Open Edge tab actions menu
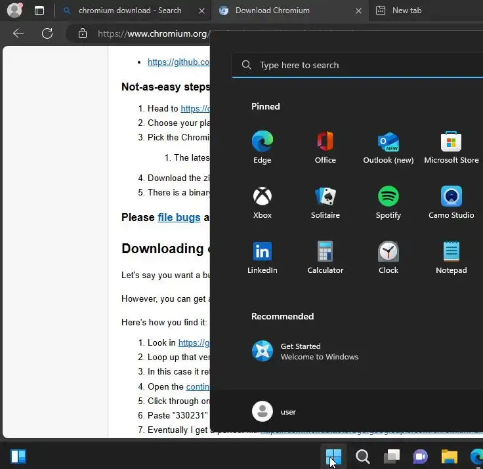The image size is (483, 469). [x=39, y=10]
